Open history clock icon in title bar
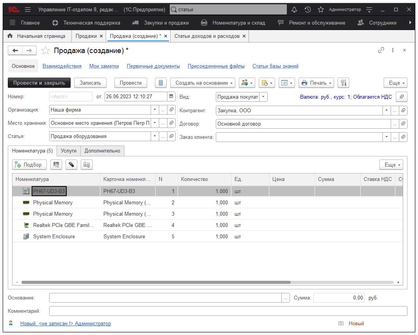Screen dimensions: 418x335 click(308, 9)
